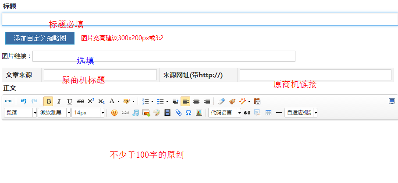Insert an unordered bullet list
The image size is (398, 183).
click(160, 101)
